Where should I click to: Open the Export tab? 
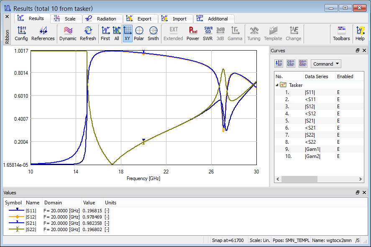click(140, 19)
